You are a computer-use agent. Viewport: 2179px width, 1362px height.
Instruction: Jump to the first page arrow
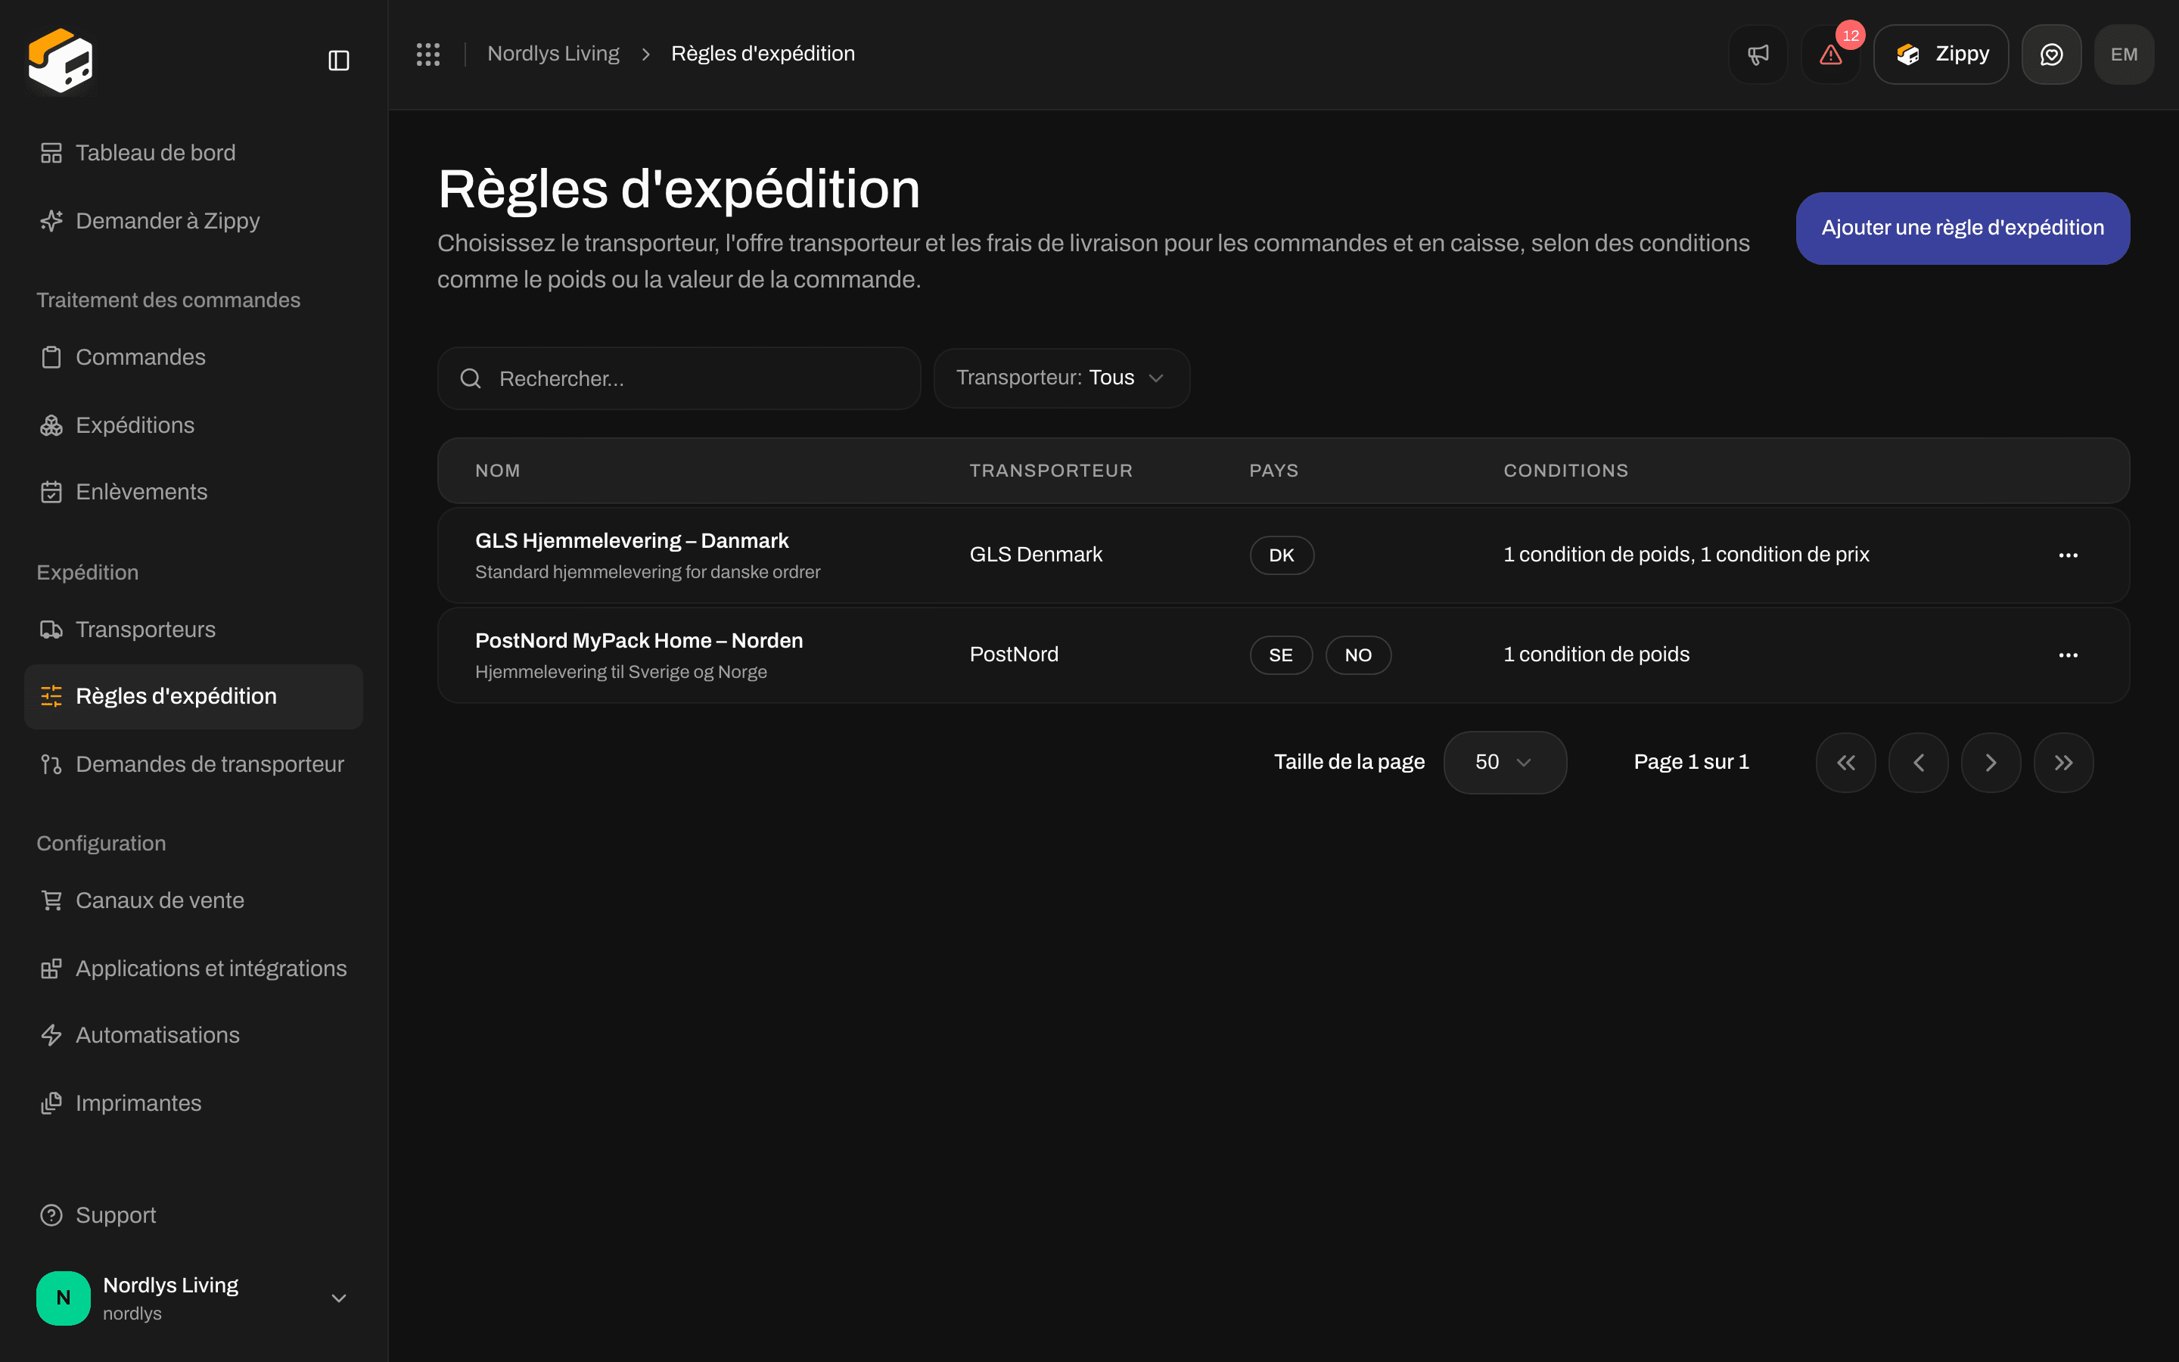tap(1846, 762)
